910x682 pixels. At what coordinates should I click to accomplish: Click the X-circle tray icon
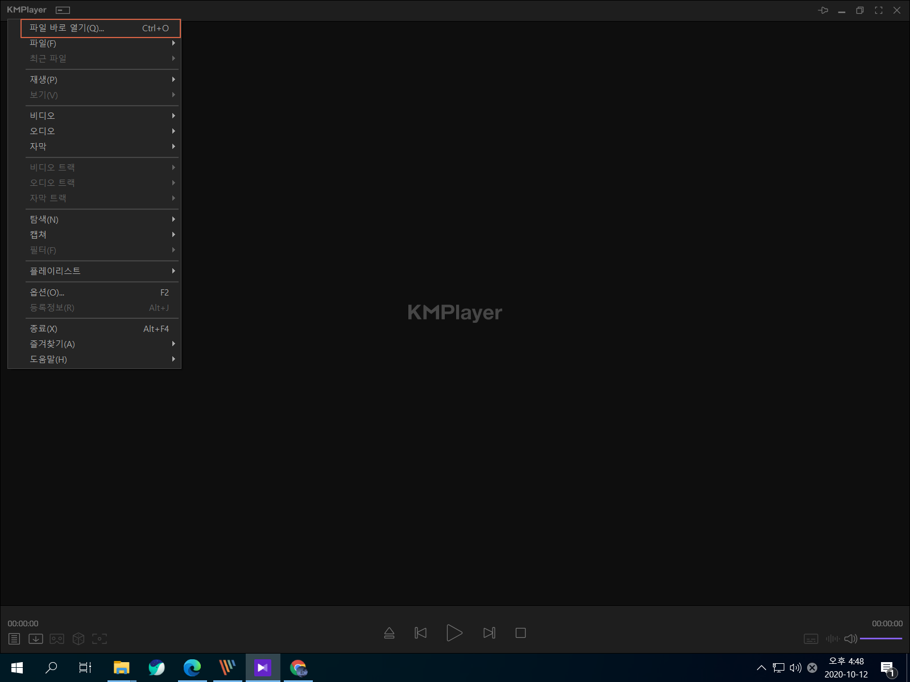point(812,668)
